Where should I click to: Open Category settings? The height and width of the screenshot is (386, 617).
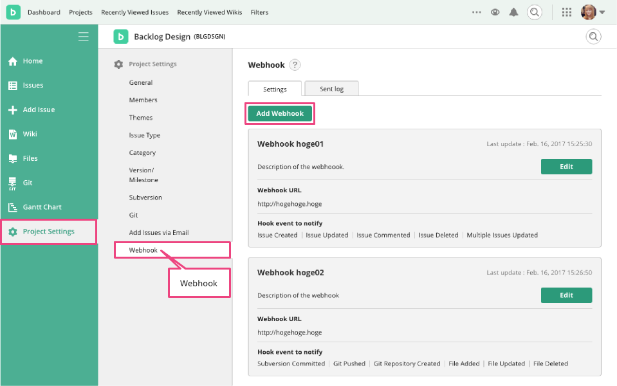(142, 152)
